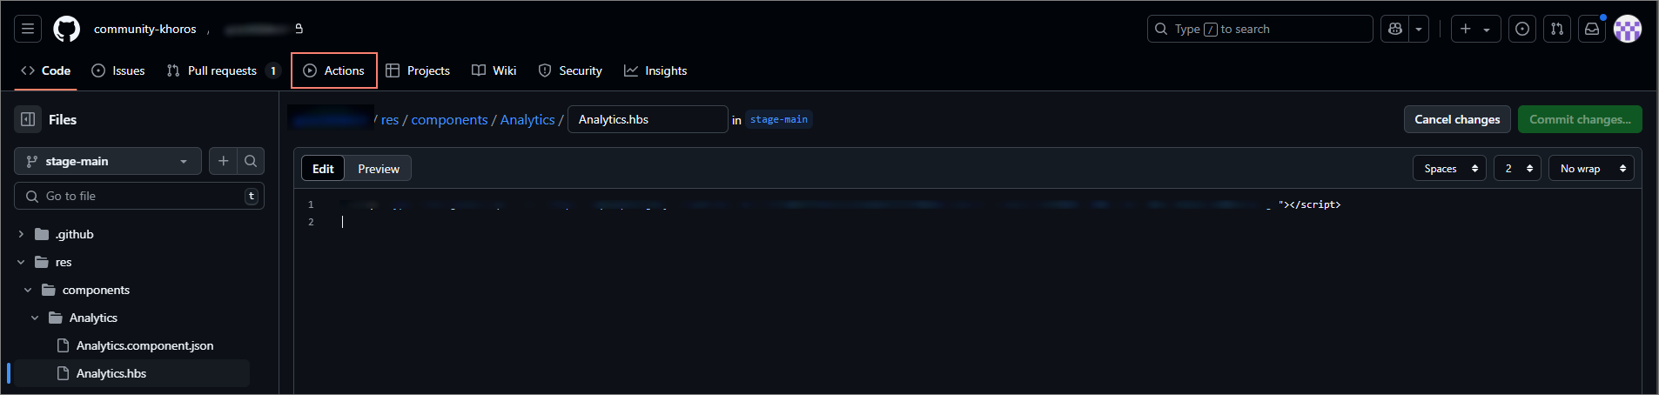Go to the Actions tab
Image resolution: width=1659 pixels, height=395 pixels.
click(334, 70)
